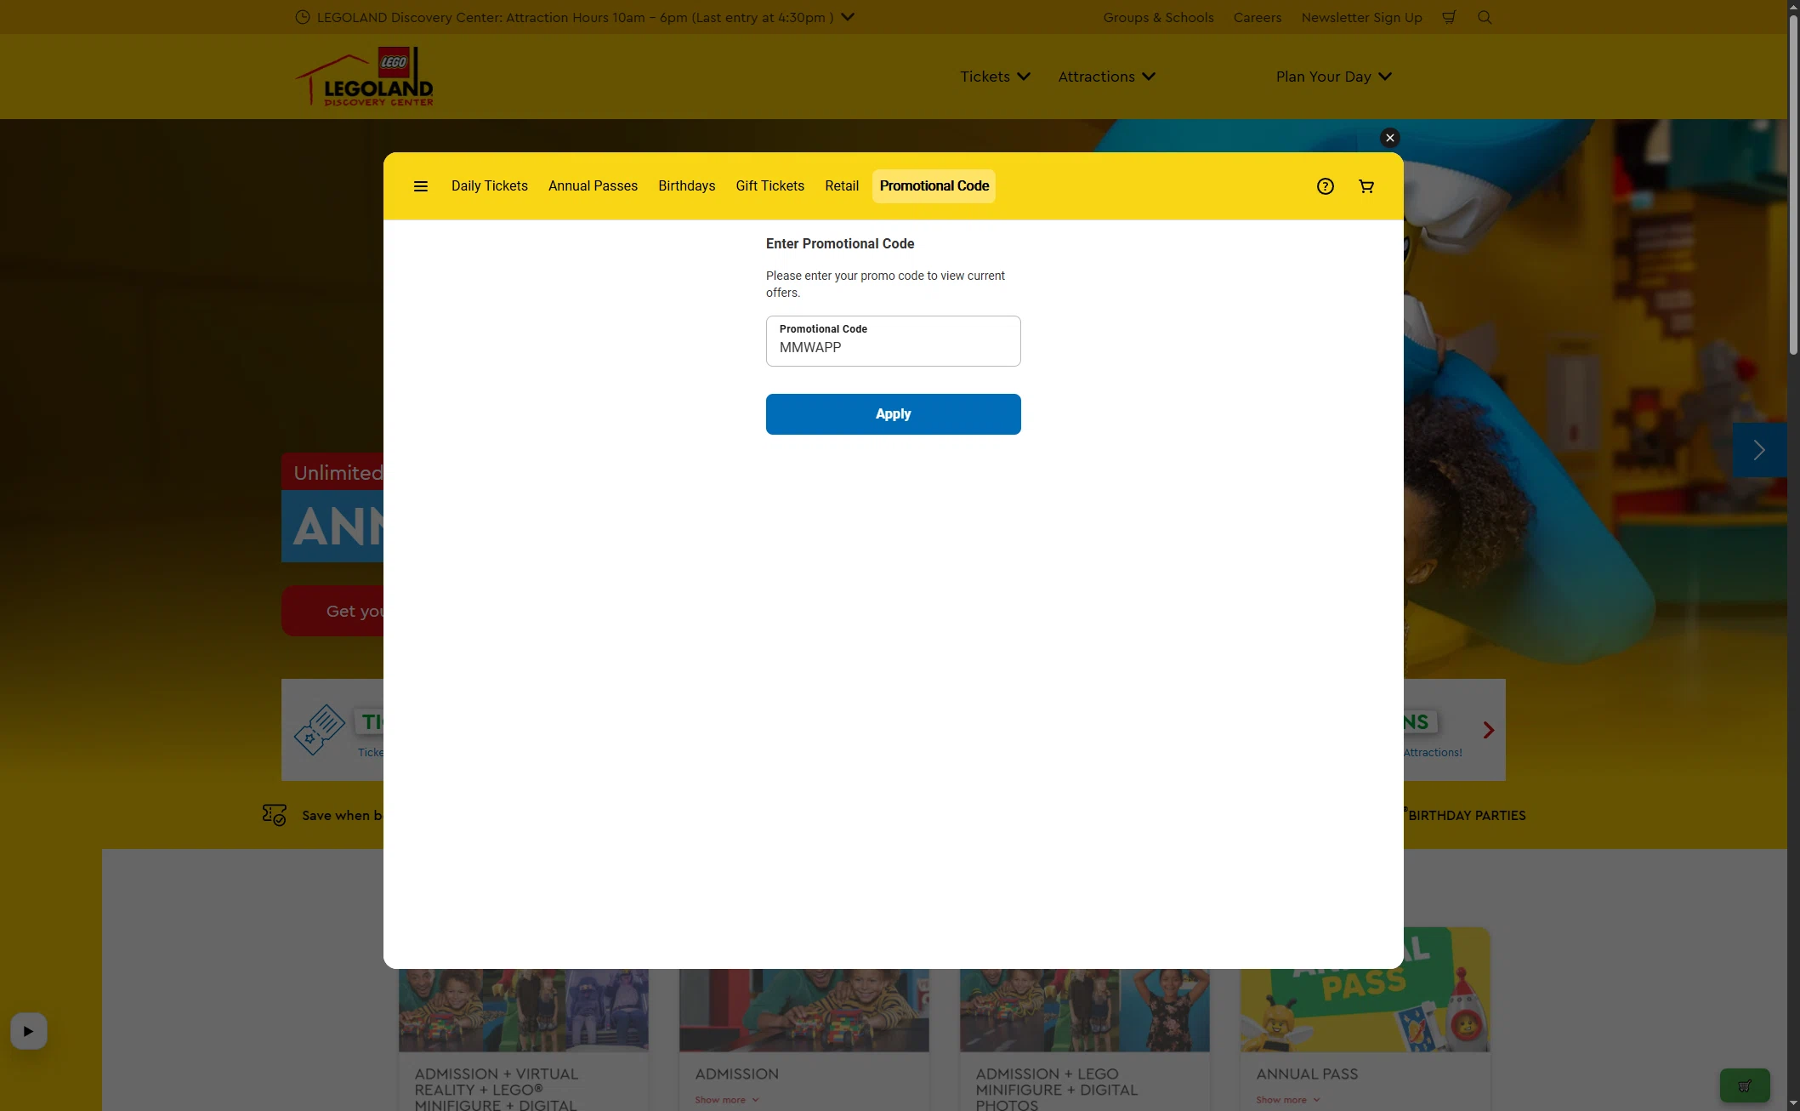Open the Newsletter Sign Up link

1361,17
